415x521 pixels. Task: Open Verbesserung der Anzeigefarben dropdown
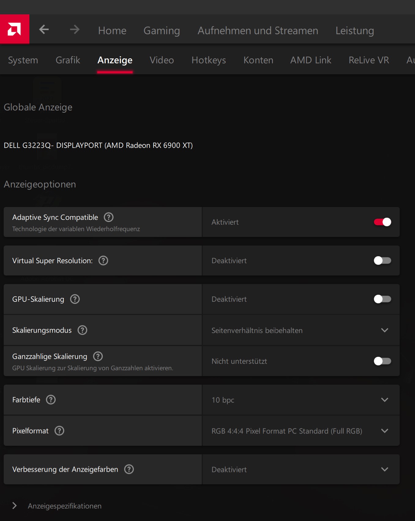301,469
